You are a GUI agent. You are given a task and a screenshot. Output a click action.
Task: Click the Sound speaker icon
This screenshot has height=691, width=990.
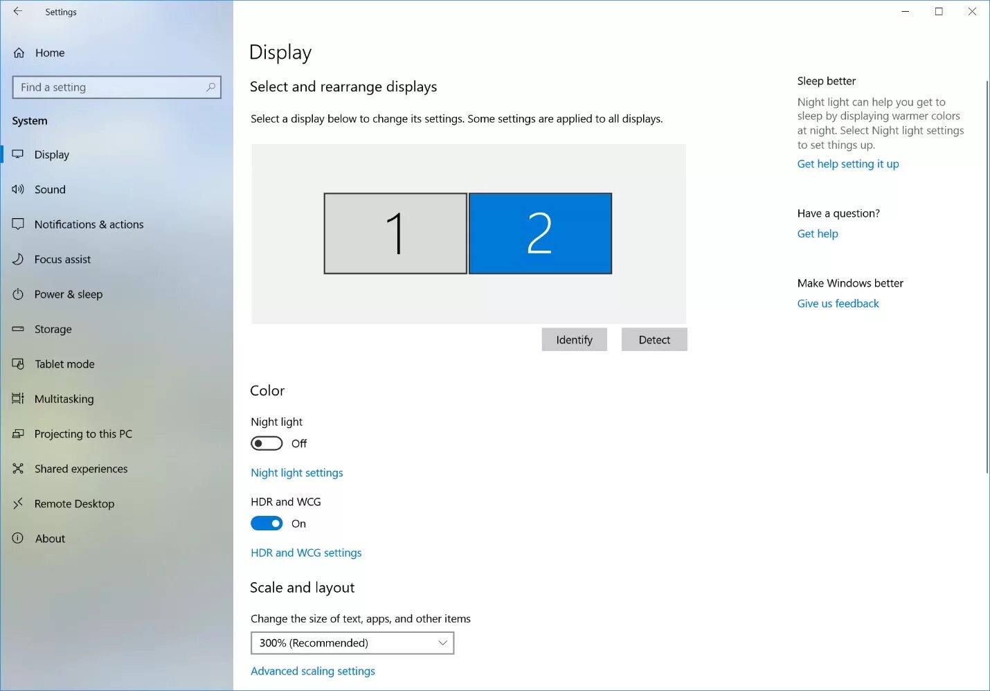pos(18,189)
